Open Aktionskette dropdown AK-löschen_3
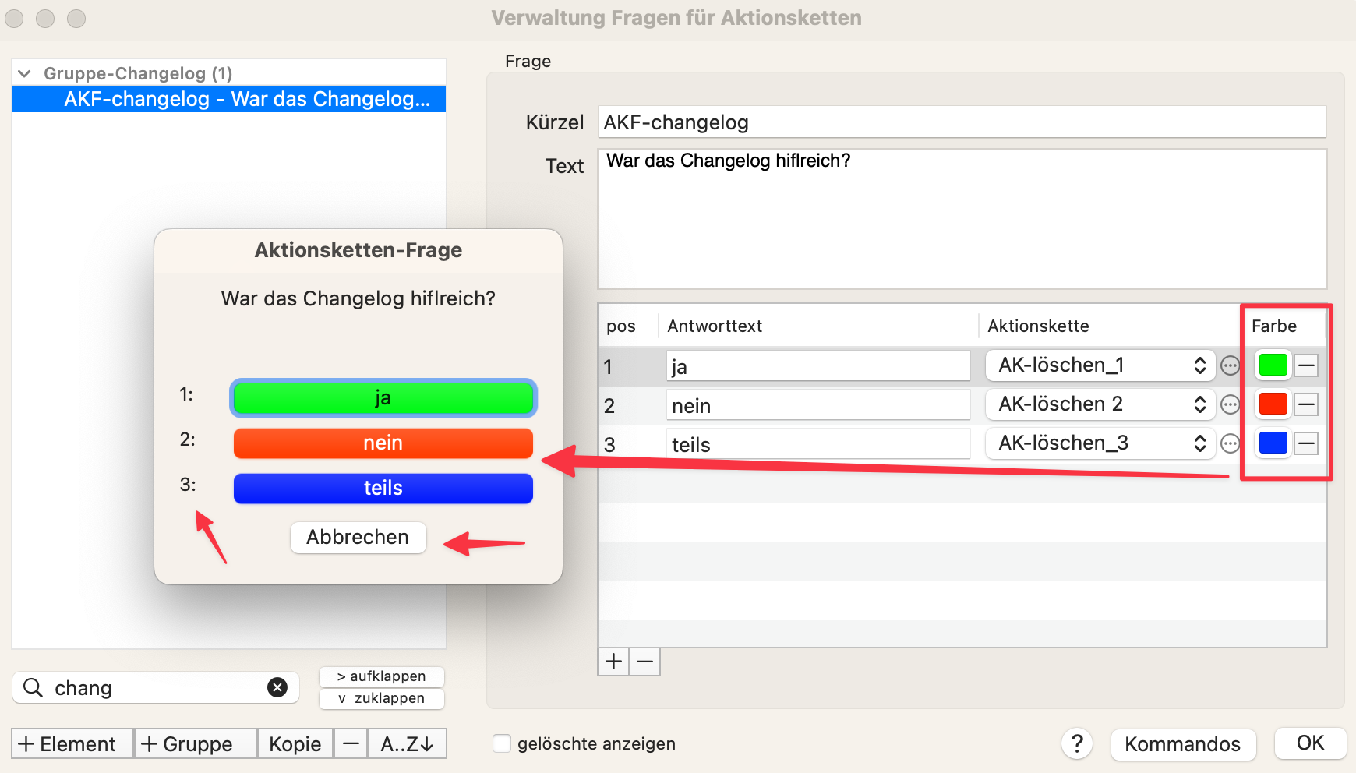The width and height of the screenshot is (1356, 773). (1100, 443)
